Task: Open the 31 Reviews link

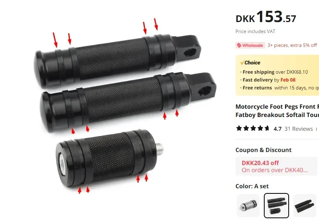Action: coord(299,129)
